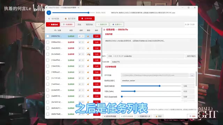
Task: Toggle lock icon for task 2c8a059f
Action: [x=88, y=90]
